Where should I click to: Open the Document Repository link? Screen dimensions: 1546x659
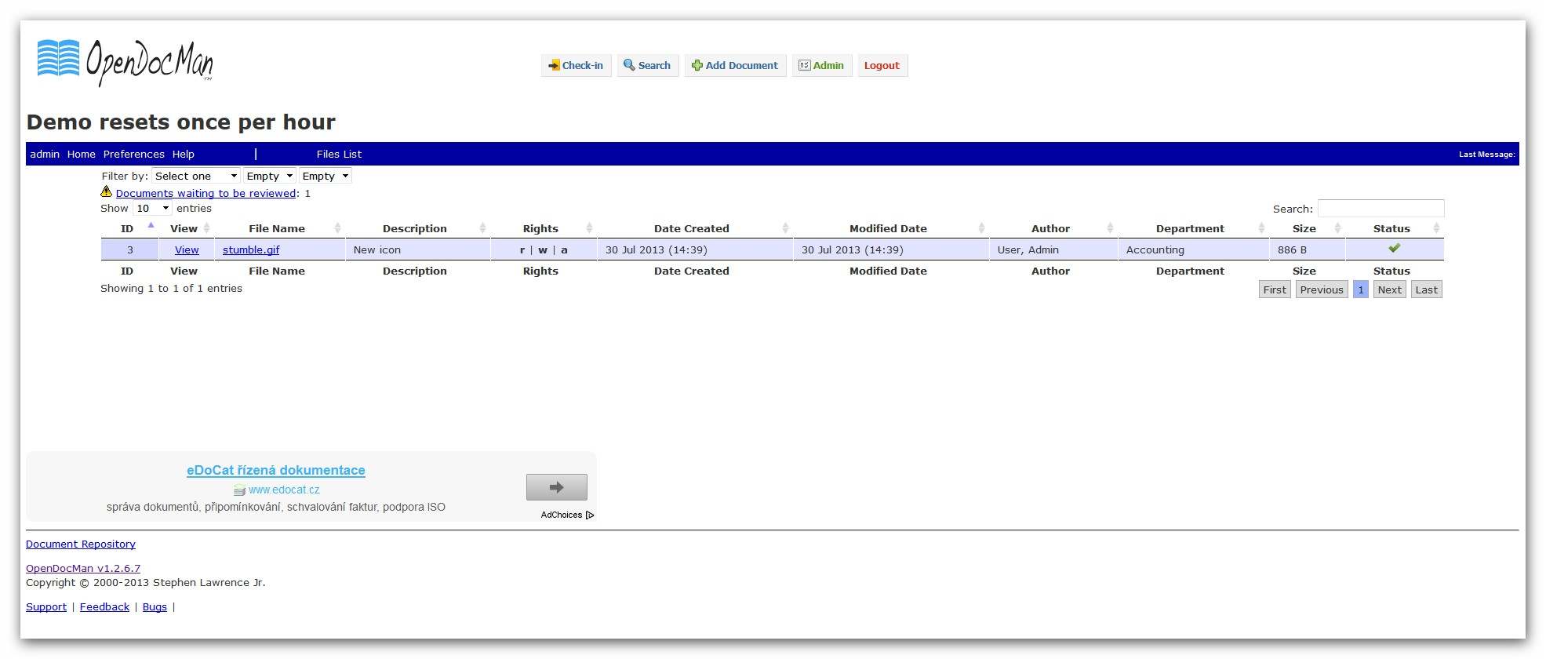click(81, 544)
